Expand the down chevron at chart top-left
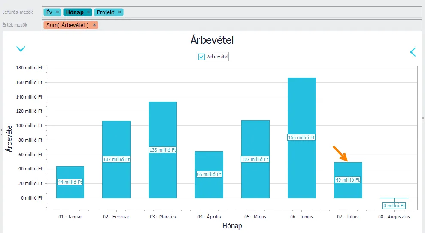 coord(21,49)
